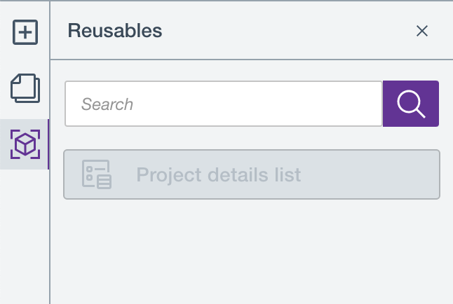Click the overlapping sheets icon in the sidebar
Viewport: 453px width, 304px height.
tap(25, 88)
